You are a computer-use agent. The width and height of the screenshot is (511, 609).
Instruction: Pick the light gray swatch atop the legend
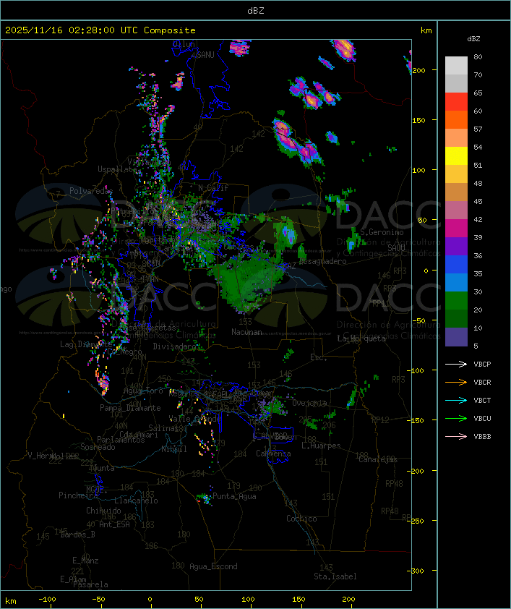[x=456, y=66]
